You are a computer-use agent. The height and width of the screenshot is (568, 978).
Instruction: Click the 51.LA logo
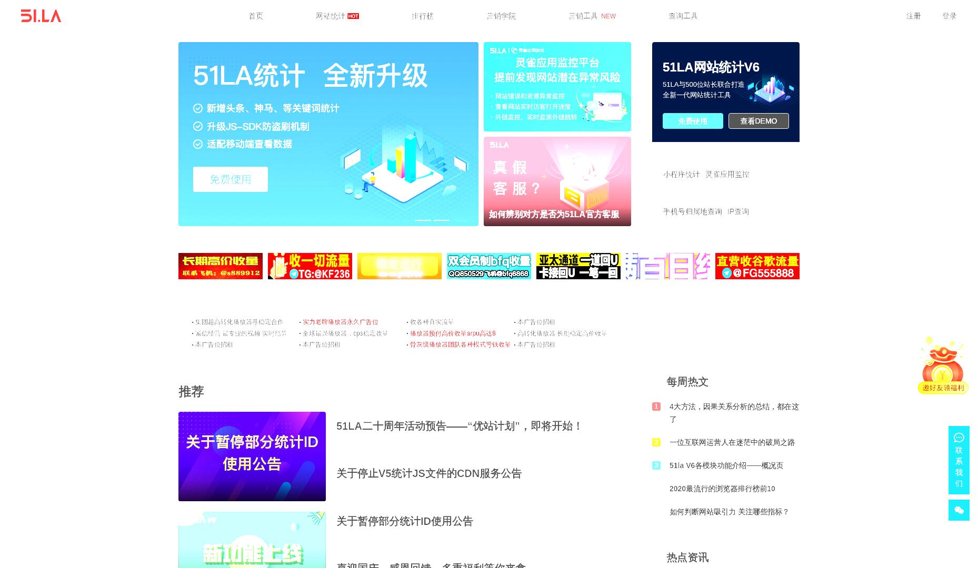pos(41,16)
